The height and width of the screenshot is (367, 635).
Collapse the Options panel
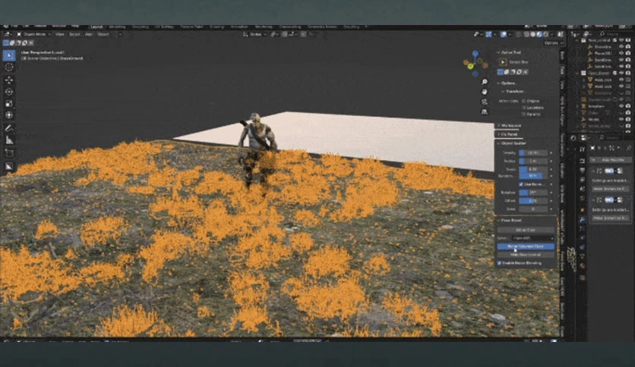498,83
